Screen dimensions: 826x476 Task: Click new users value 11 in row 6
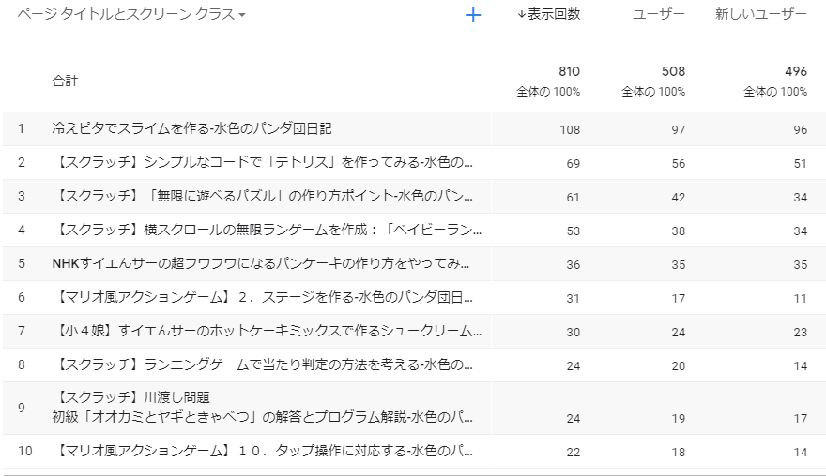point(800,298)
